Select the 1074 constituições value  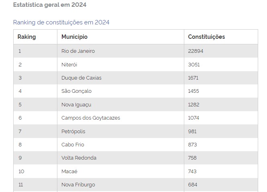coord(194,118)
